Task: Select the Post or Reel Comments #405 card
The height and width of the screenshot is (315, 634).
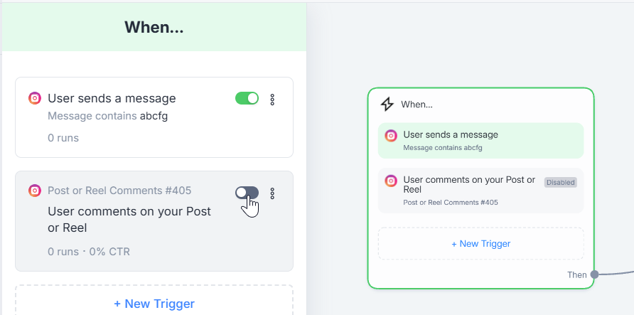Action: 154,220
